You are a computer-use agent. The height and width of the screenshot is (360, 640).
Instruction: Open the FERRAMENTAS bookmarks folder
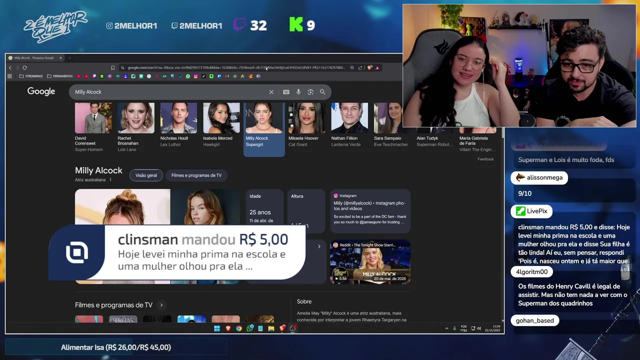coord(60,76)
